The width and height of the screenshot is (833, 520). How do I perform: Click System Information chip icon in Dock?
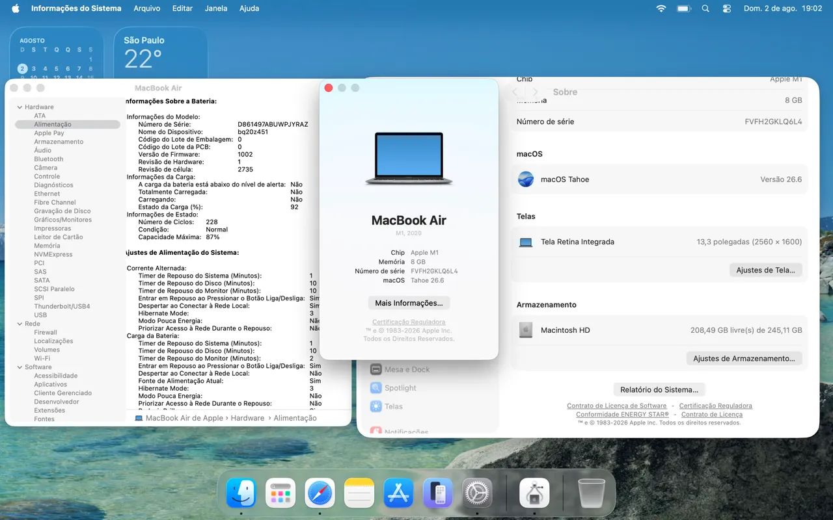point(534,493)
